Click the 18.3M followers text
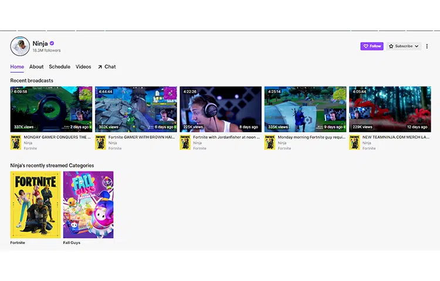Image resolution: width=440 pixels, height=281 pixels. pyautogui.click(x=46, y=50)
